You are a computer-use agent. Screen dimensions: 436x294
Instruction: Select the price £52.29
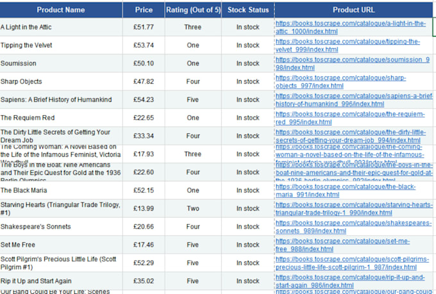pyautogui.click(x=144, y=263)
